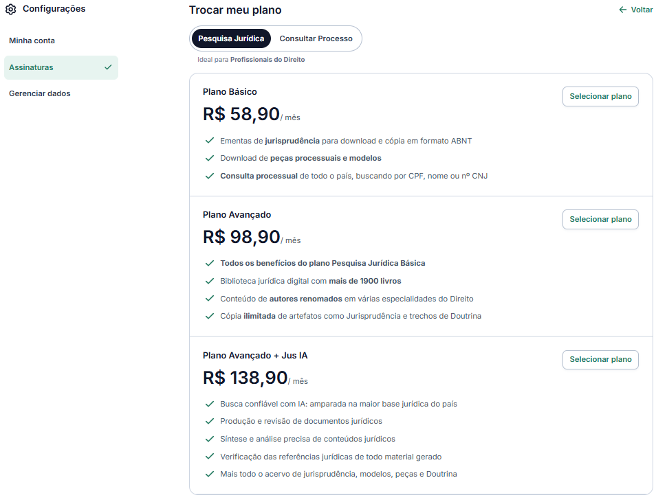Click the R$ 138,90 price text

point(245,378)
